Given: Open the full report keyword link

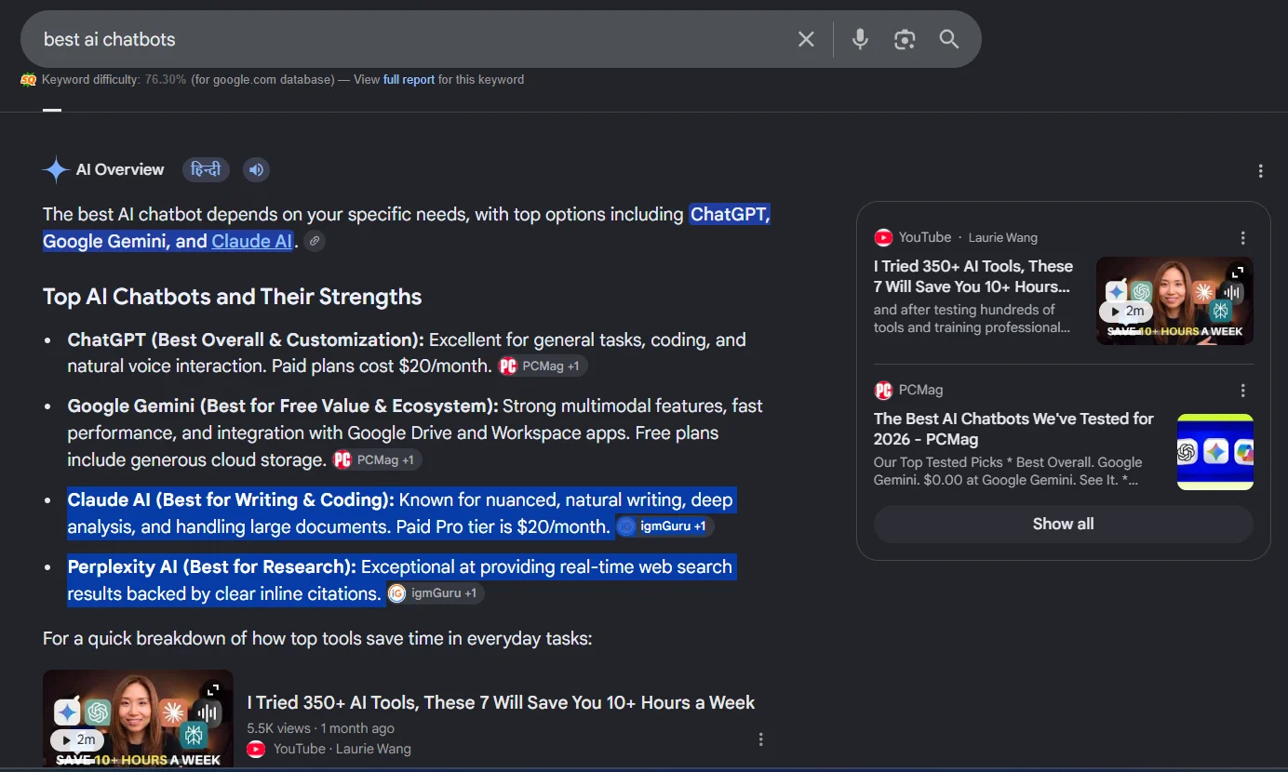Looking at the screenshot, I should 409,80.
